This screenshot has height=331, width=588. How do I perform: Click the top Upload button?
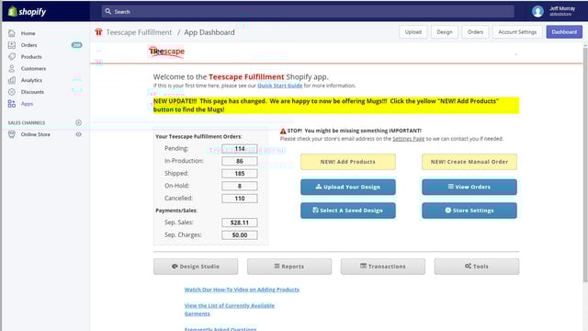pos(413,32)
